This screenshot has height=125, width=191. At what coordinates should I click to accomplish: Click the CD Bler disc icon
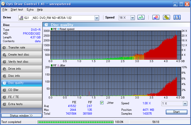(x=4, y=90)
